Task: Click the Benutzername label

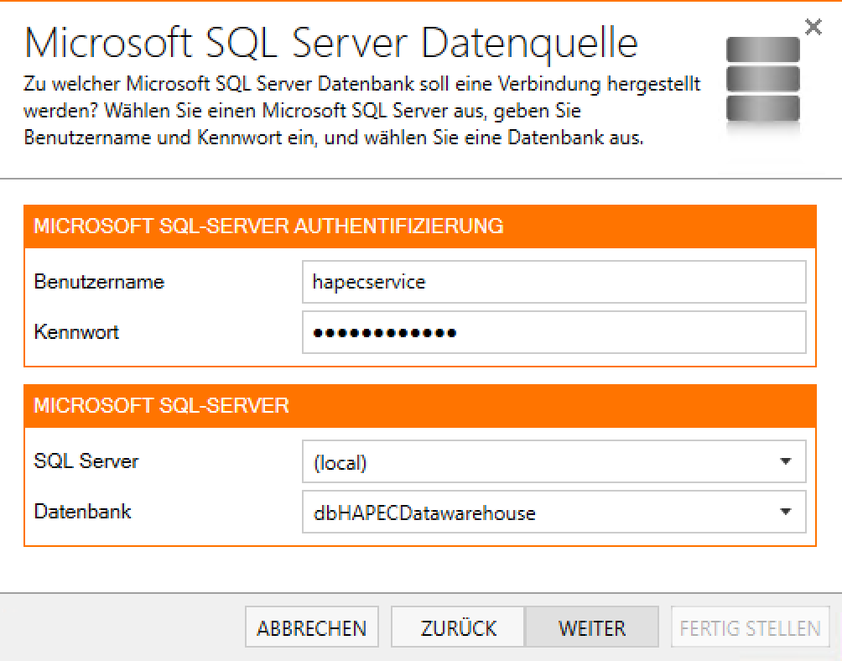Action: (x=99, y=282)
